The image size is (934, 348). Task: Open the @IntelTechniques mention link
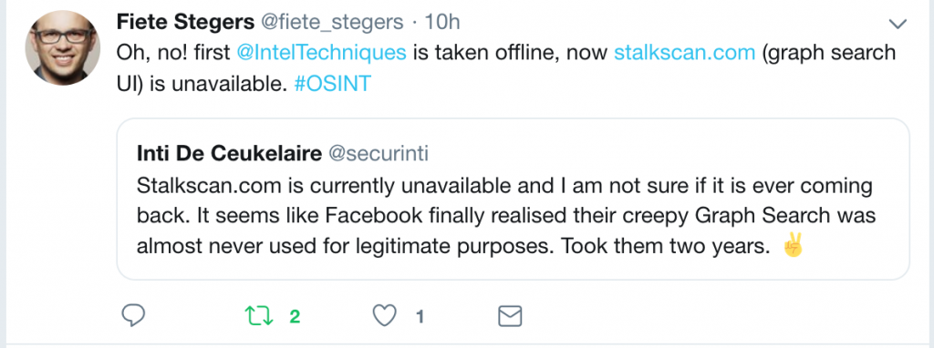(322, 53)
